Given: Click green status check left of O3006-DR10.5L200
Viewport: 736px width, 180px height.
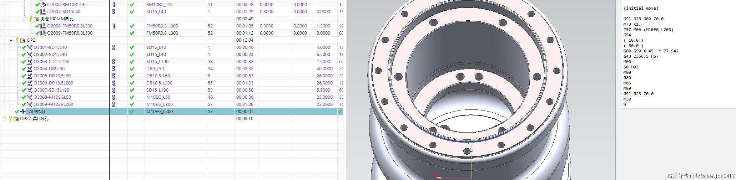Looking at the screenshot, I should (x=24, y=83).
